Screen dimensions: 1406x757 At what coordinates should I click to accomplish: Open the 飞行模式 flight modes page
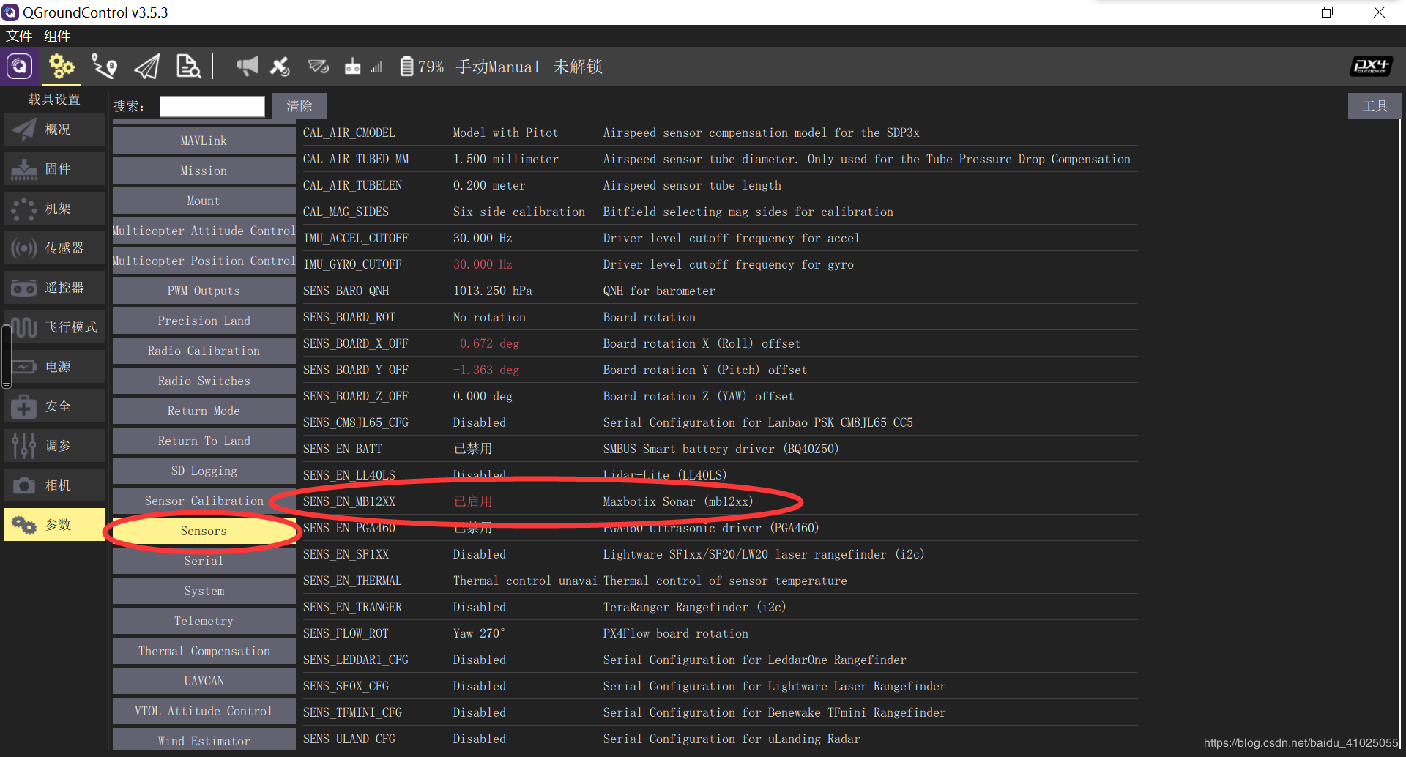(x=54, y=327)
